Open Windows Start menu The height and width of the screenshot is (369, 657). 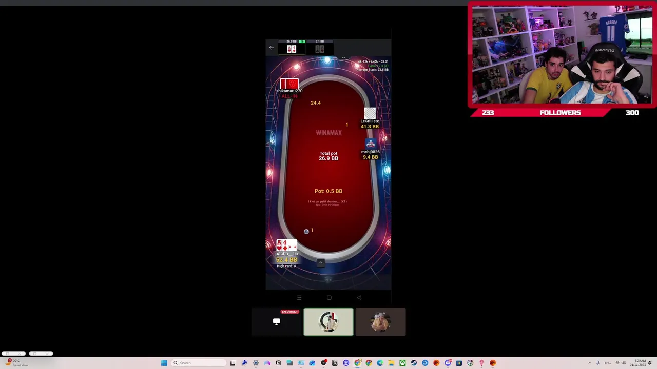click(164, 363)
